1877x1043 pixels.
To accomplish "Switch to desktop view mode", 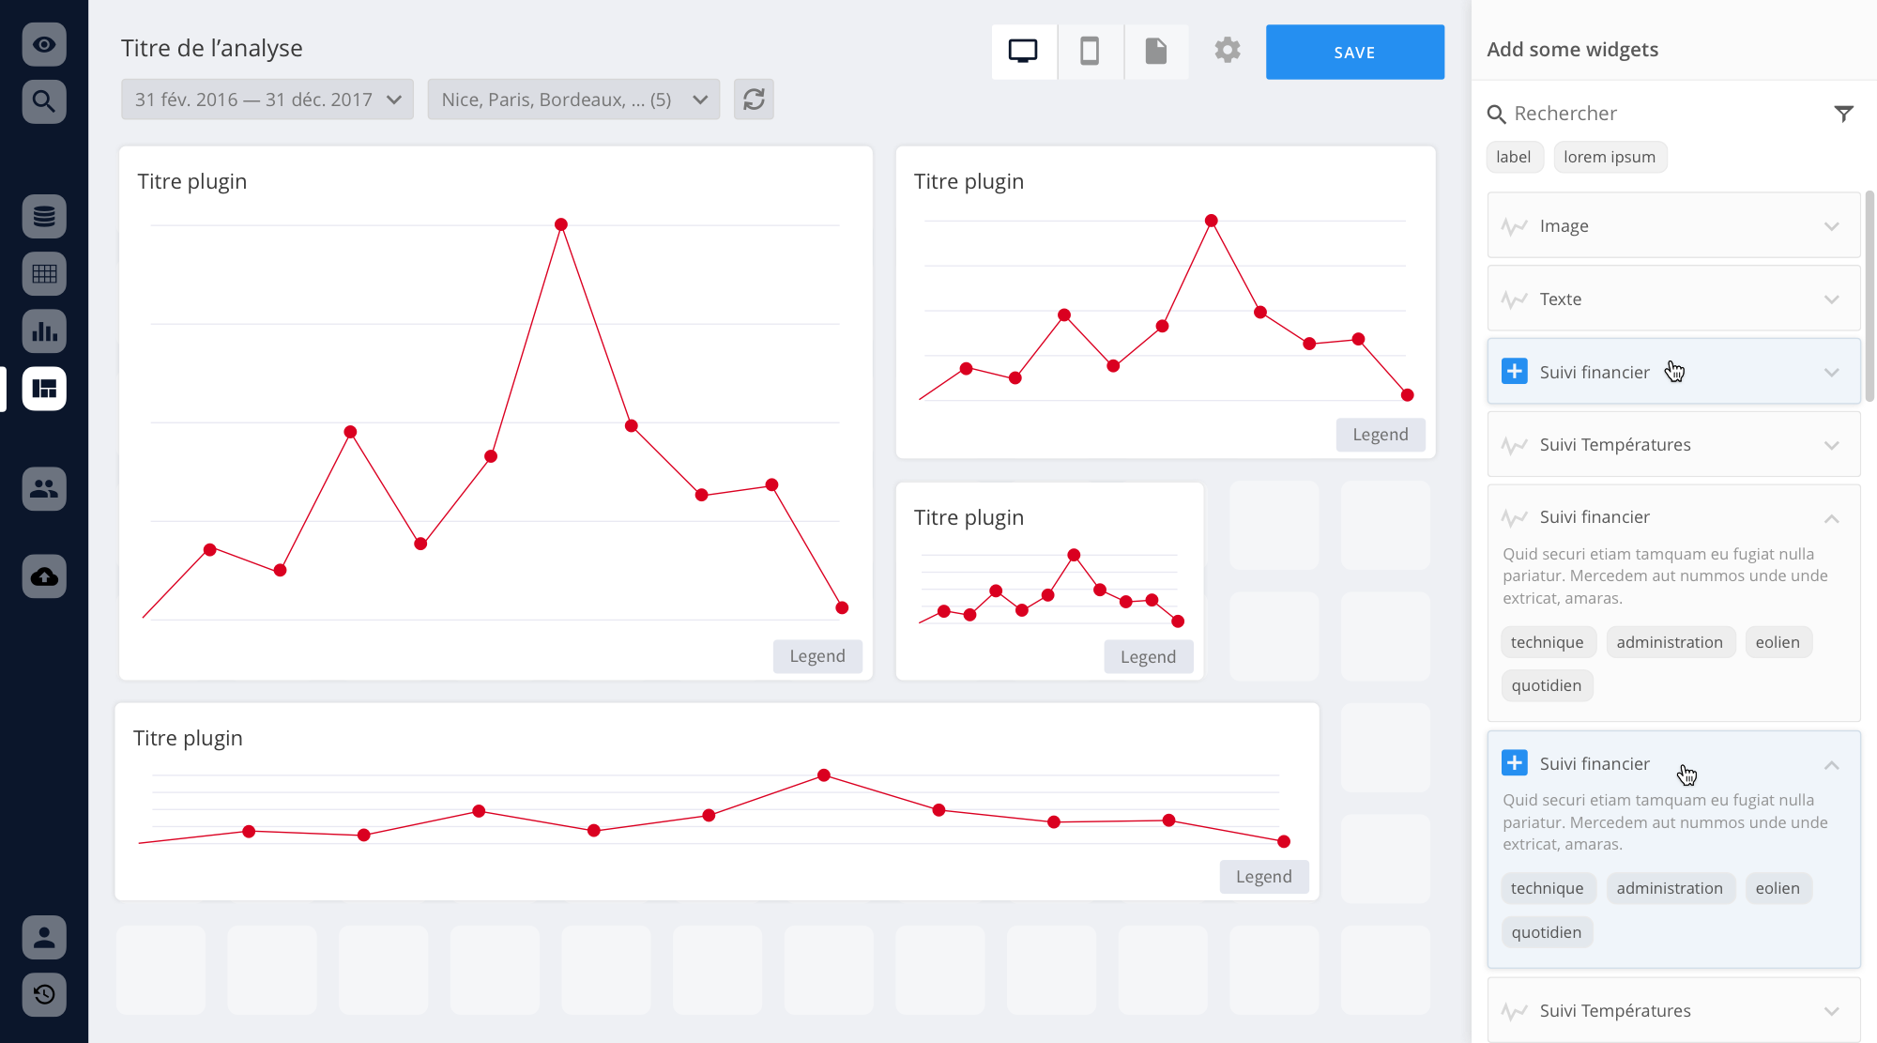I will tap(1023, 52).
